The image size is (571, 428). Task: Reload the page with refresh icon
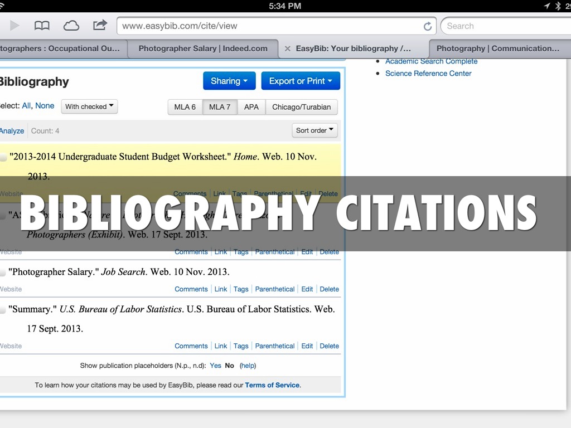point(428,26)
